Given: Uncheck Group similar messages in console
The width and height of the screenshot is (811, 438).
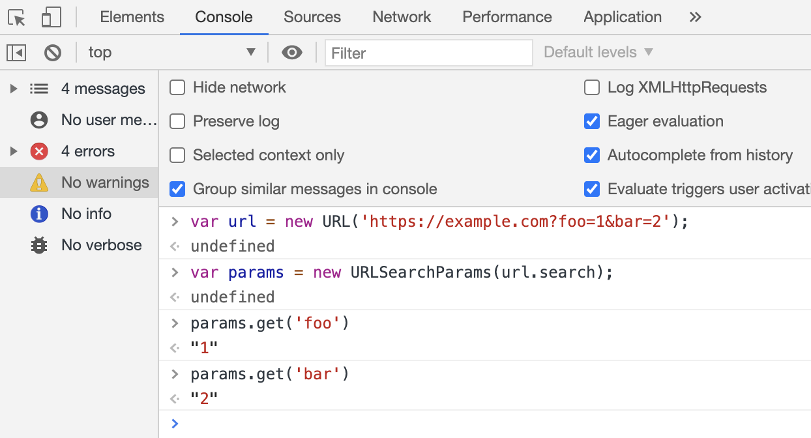Looking at the screenshot, I should [177, 189].
